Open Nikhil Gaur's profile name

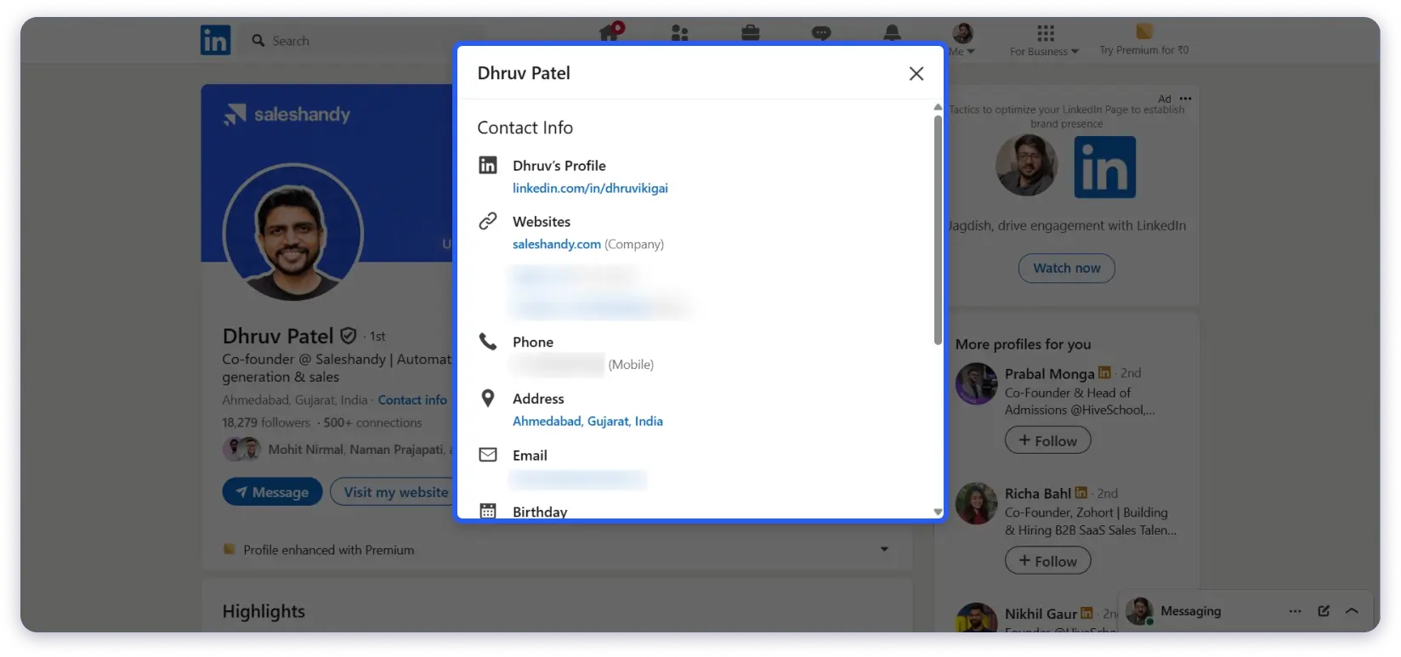click(x=1041, y=614)
